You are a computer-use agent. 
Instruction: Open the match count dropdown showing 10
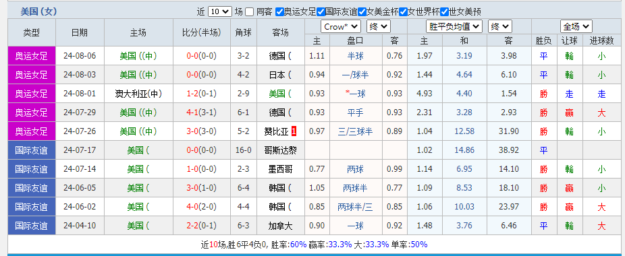click(x=219, y=11)
